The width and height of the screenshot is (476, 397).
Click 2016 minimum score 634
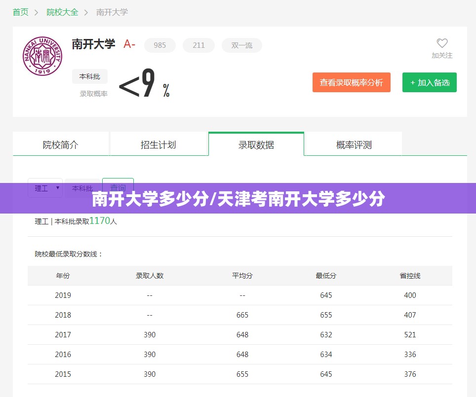click(x=326, y=354)
